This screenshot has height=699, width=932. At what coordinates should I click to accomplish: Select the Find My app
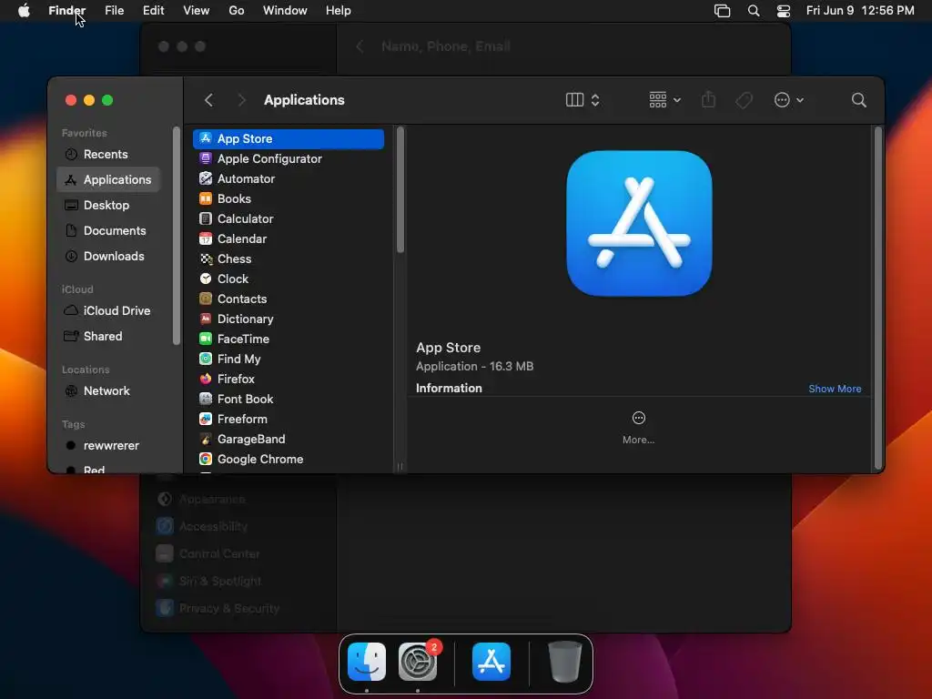click(289, 359)
